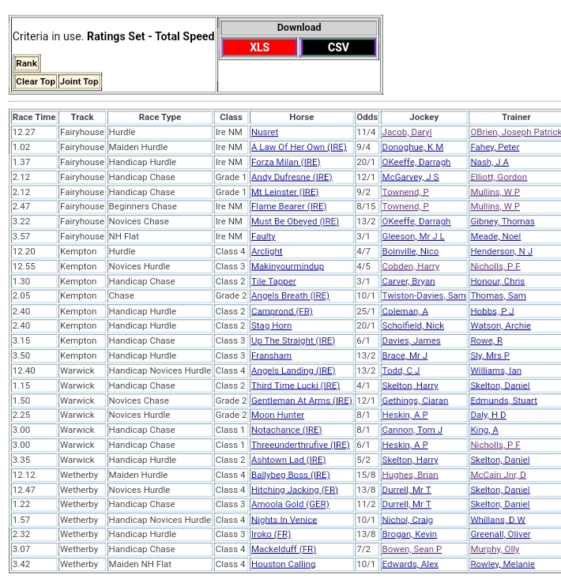
Task: View horse Makinyourmindup details
Action: point(287,266)
